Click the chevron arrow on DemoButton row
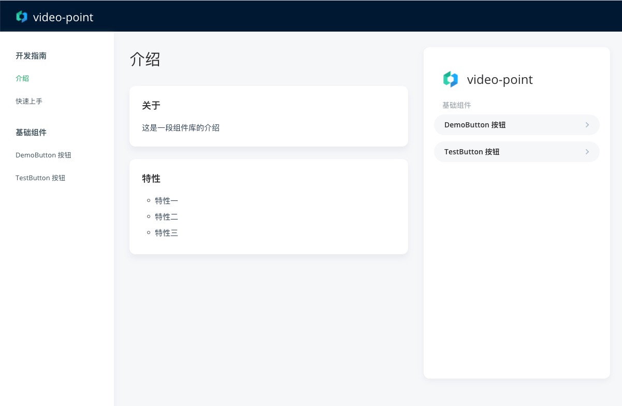This screenshot has width=622, height=406. point(587,125)
